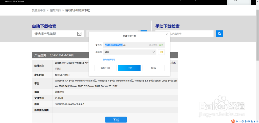Screen dimensions: 259x123
Task: Click the 取消 button
Action: 153,68
